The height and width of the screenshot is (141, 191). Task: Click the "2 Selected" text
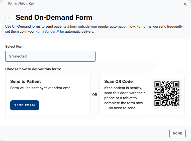18,56
